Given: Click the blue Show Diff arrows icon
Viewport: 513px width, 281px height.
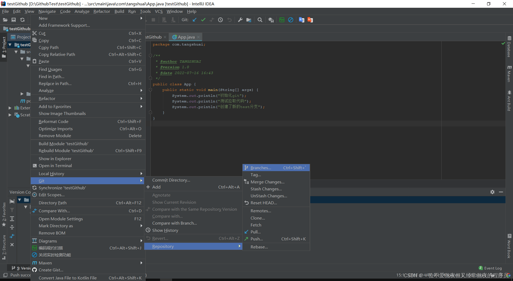Looking at the screenshot, I should 12,236.
